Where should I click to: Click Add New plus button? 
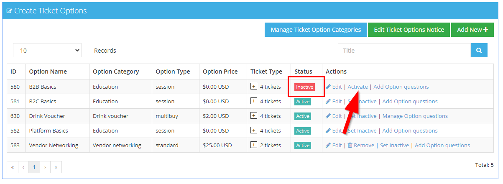(472, 30)
